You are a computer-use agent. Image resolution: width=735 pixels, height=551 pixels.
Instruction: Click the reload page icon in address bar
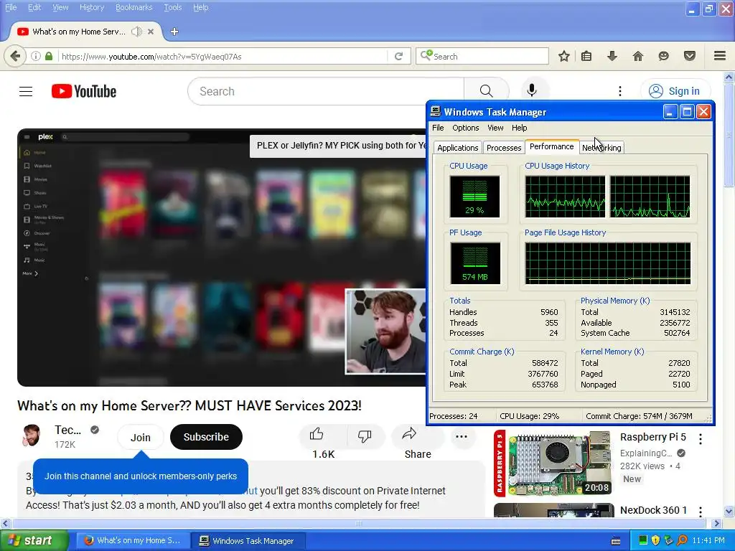point(399,56)
